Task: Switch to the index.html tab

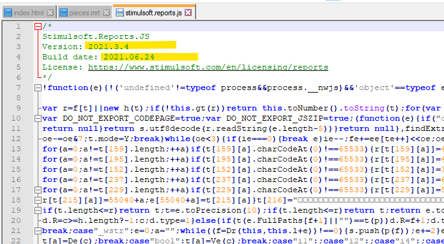Action: [28, 13]
